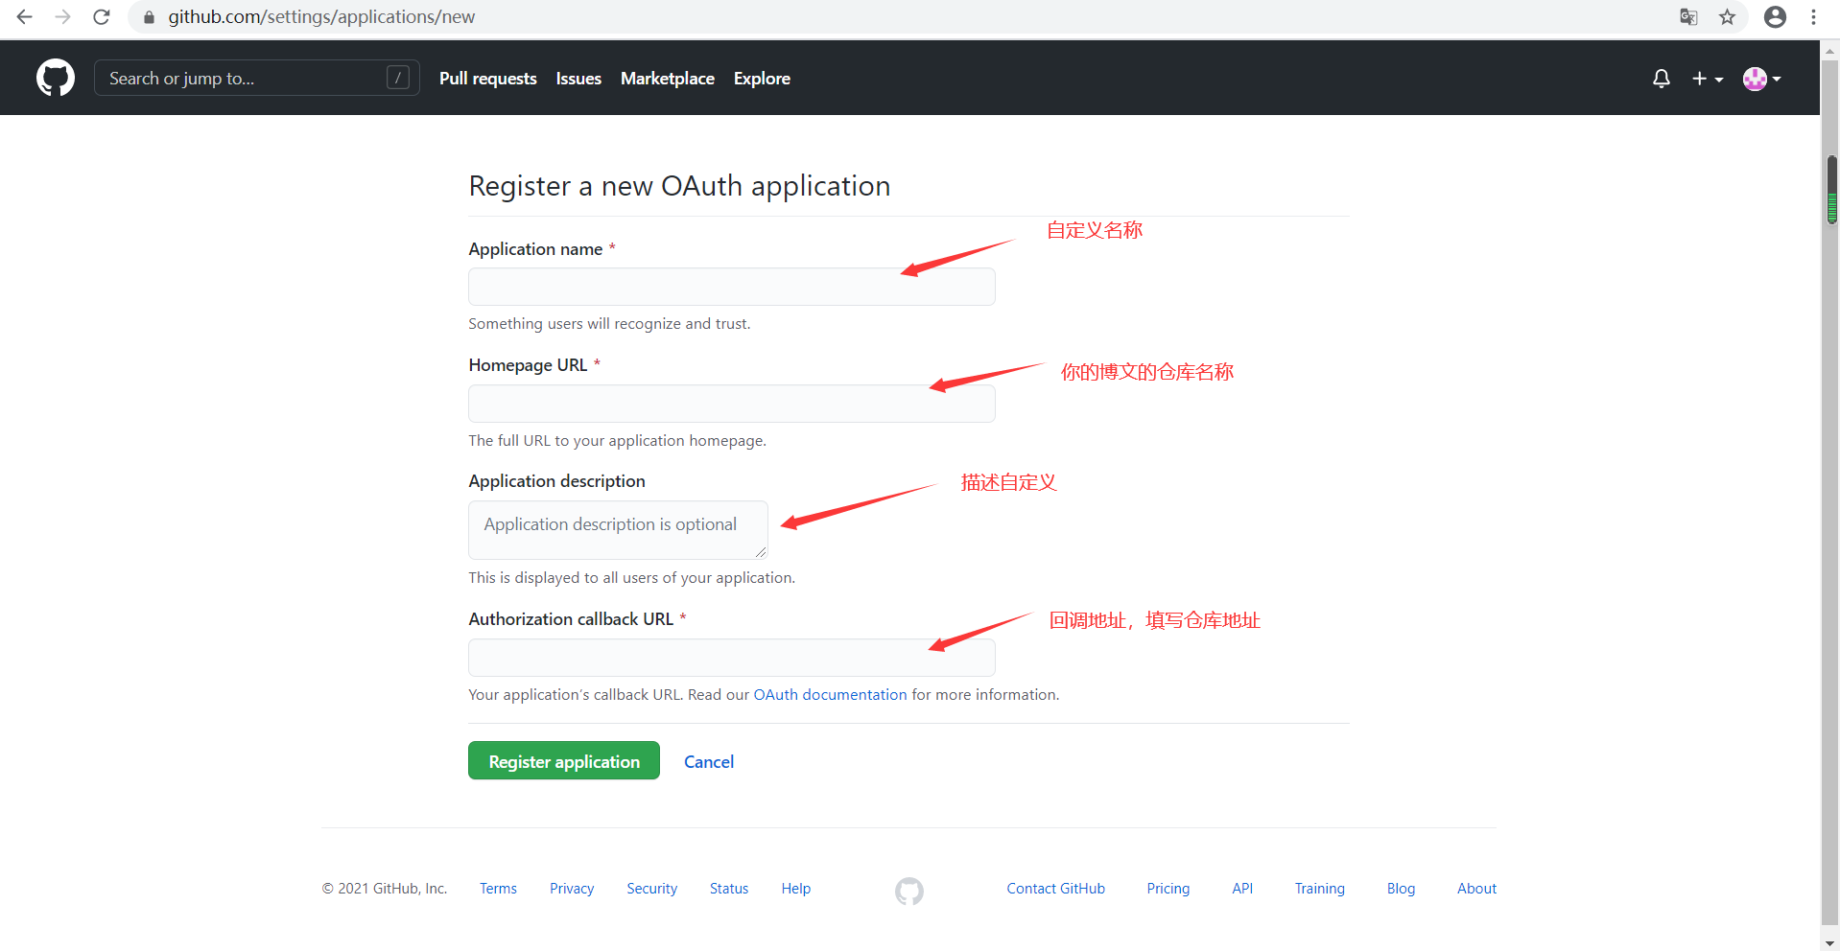Click the slash shortcut hint in search box
The height and width of the screenshot is (951, 1840).
(x=398, y=78)
